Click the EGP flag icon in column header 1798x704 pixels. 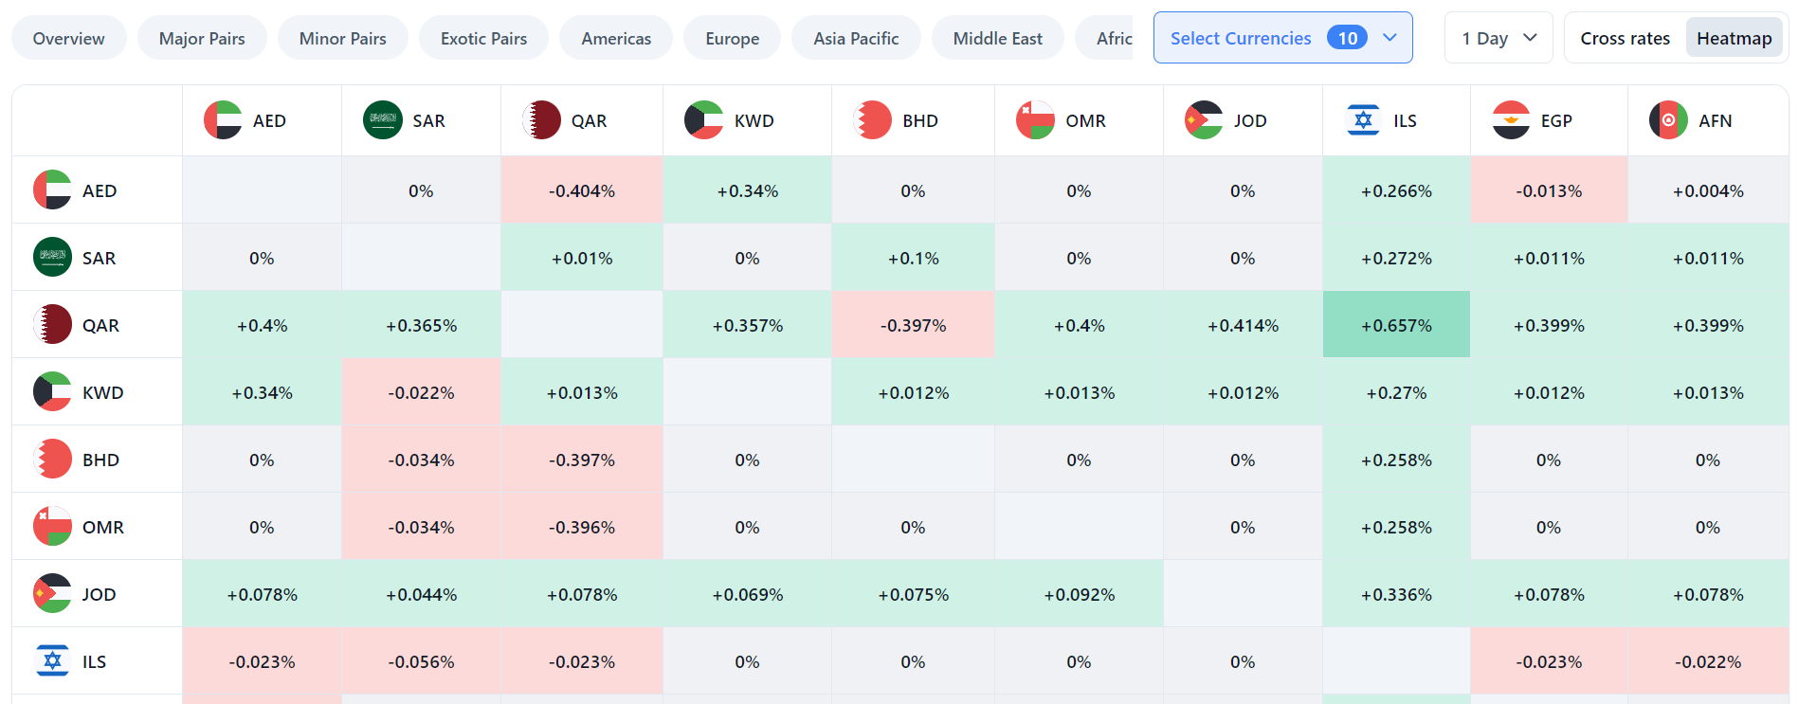point(1511,120)
